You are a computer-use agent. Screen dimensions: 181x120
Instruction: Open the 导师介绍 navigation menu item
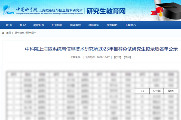click(x=94, y=25)
